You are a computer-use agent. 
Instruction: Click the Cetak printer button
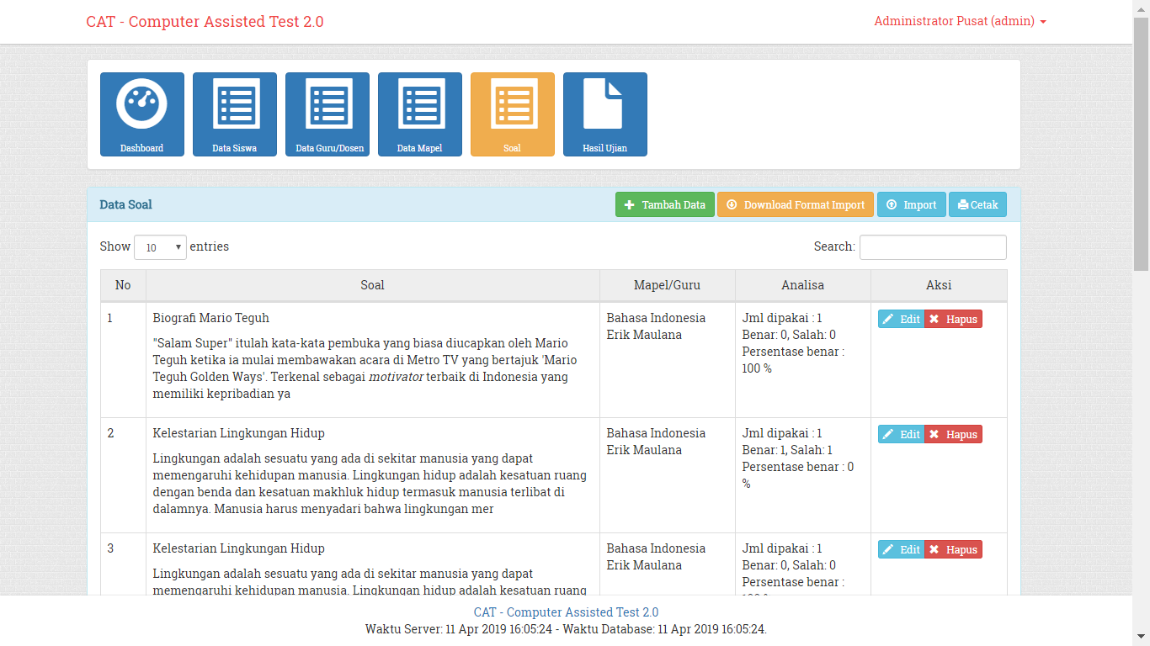click(977, 205)
